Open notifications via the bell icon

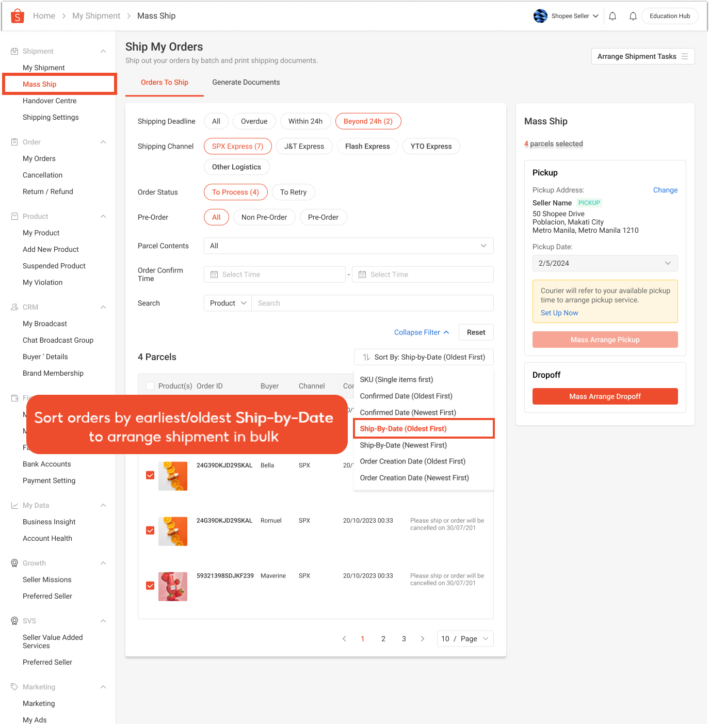(613, 16)
